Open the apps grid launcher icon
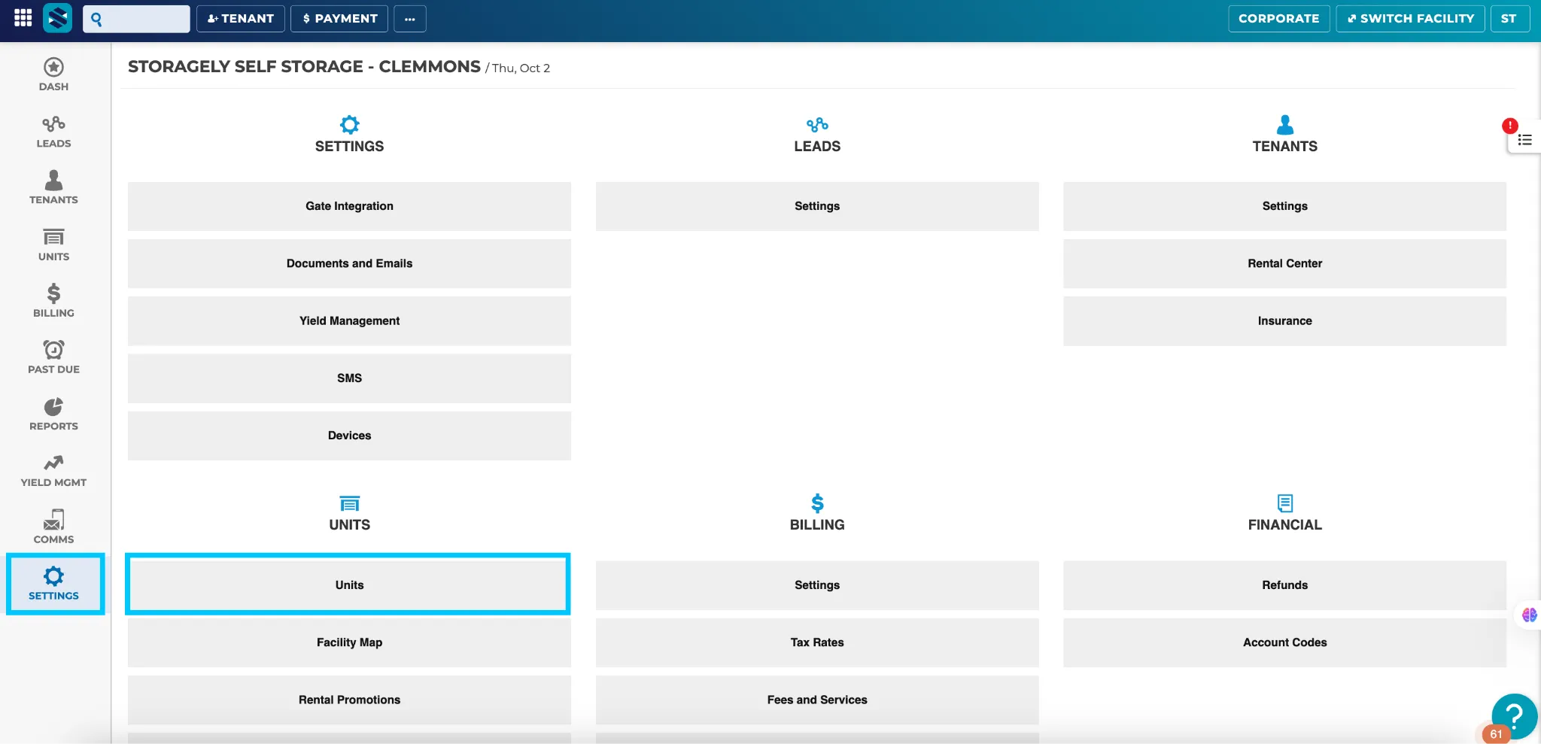 (x=23, y=18)
